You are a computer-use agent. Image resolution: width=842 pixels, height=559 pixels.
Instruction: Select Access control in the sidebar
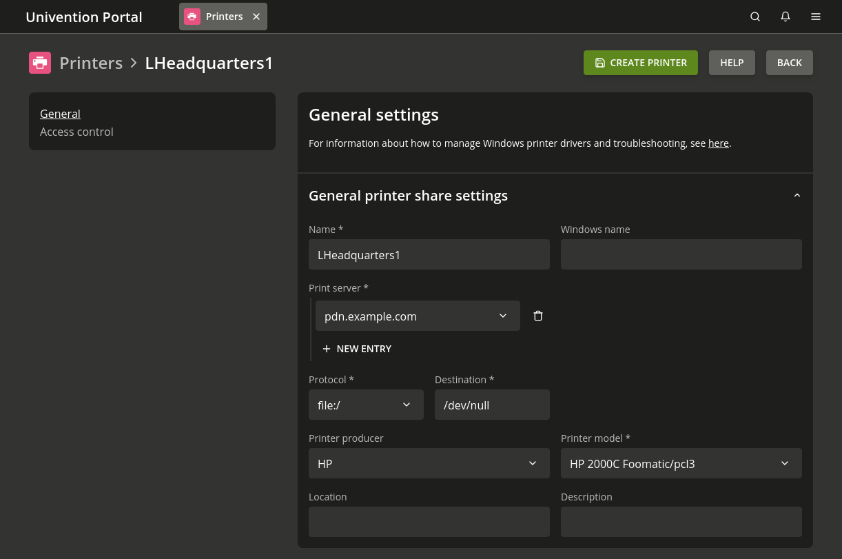point(76,132)
